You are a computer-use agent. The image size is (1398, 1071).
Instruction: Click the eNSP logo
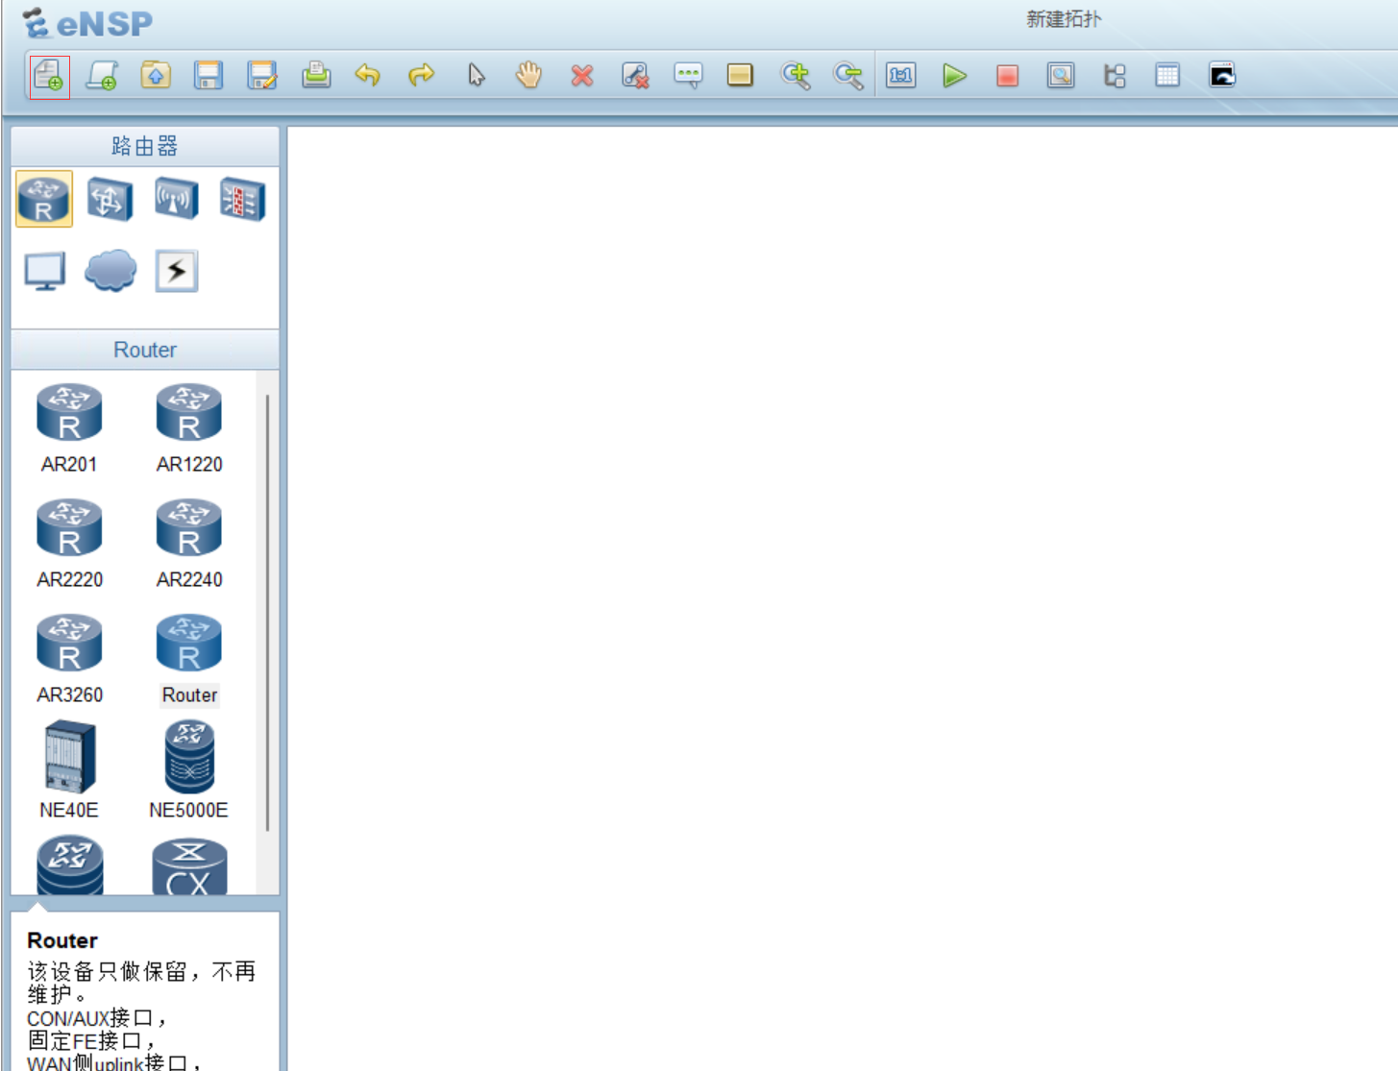coord(87,23)
